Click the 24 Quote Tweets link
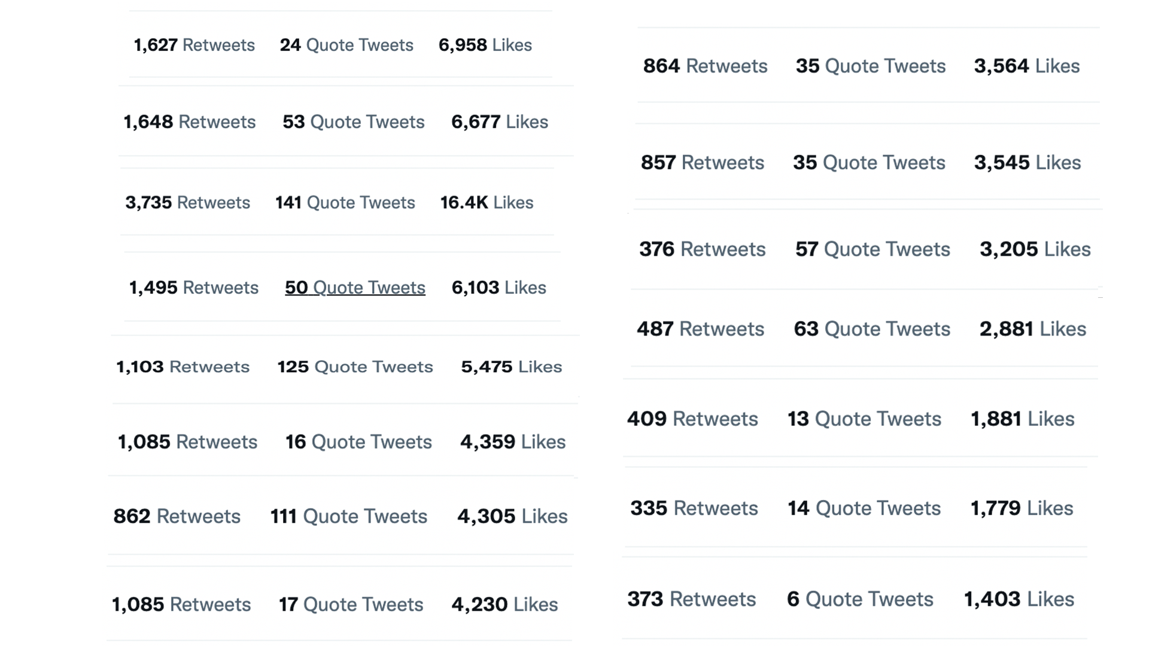Viewport: 1149px width, 646px height. (346, 45)
